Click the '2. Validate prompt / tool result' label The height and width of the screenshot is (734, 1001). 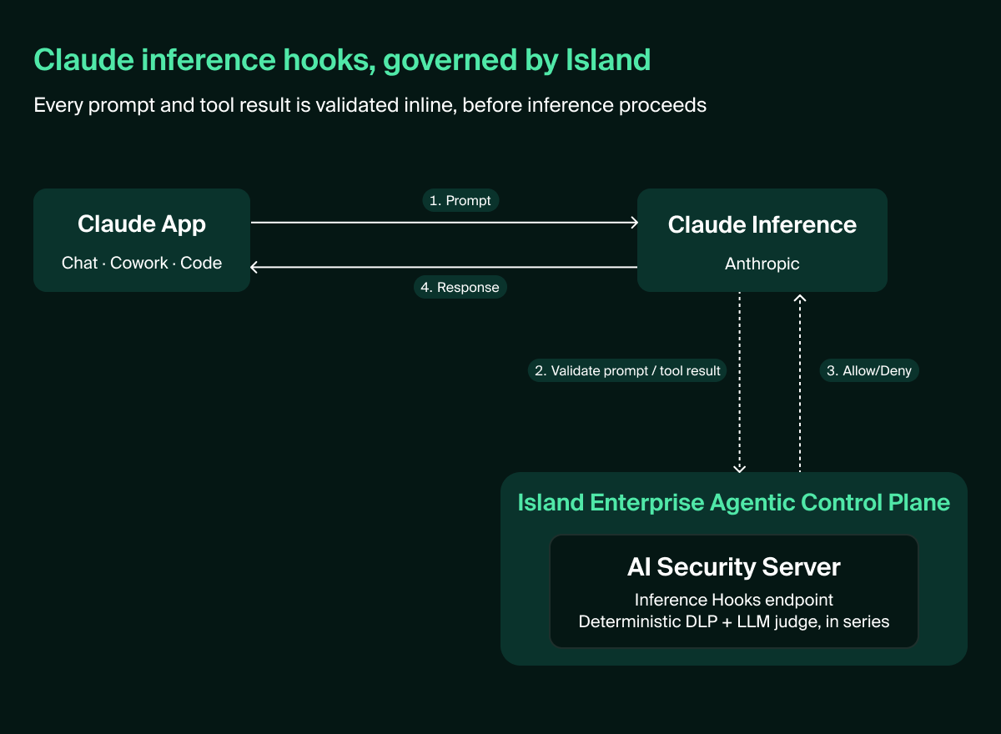coord(627,370)
